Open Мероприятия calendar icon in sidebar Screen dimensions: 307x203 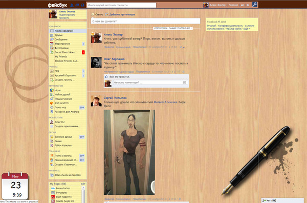coord(52,44)
